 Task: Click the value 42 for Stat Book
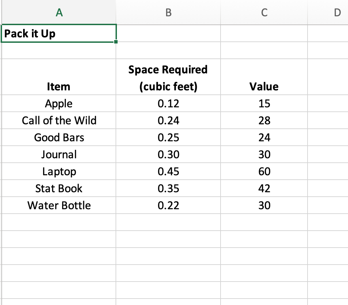pos(264,188)
